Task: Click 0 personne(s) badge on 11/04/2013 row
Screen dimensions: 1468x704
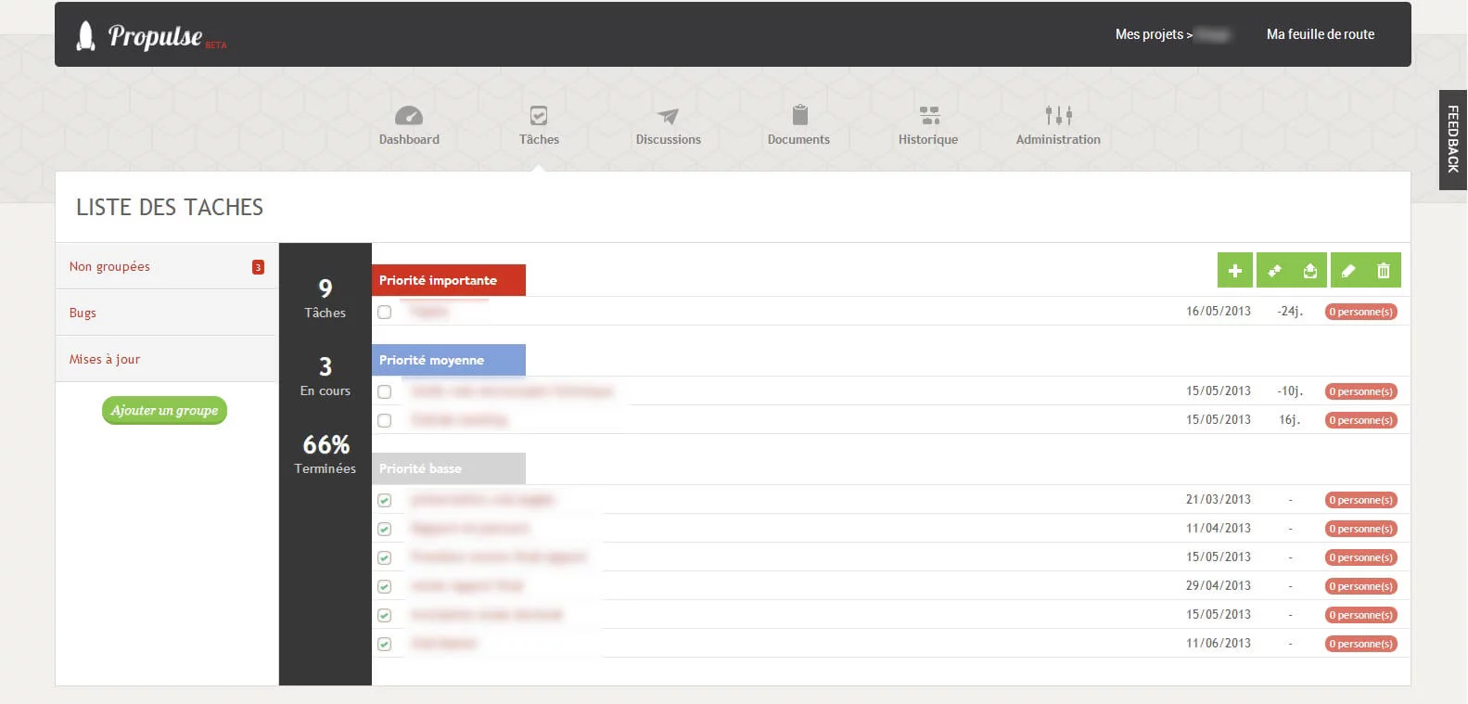Action: (1361, 529)
